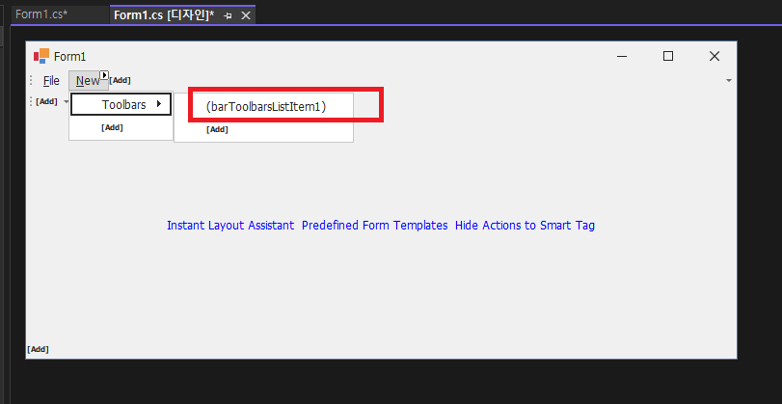The height and width of the screenshot is (404, 782).
Task: Click [Add] below the Toolbars item
Action: (112, 127)
